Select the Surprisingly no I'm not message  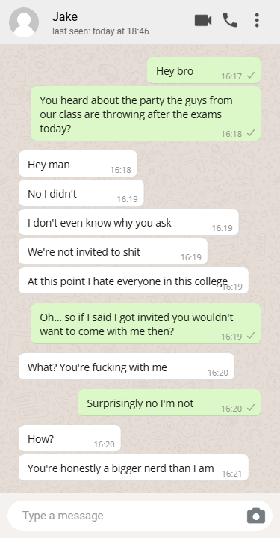coord(169,403)
